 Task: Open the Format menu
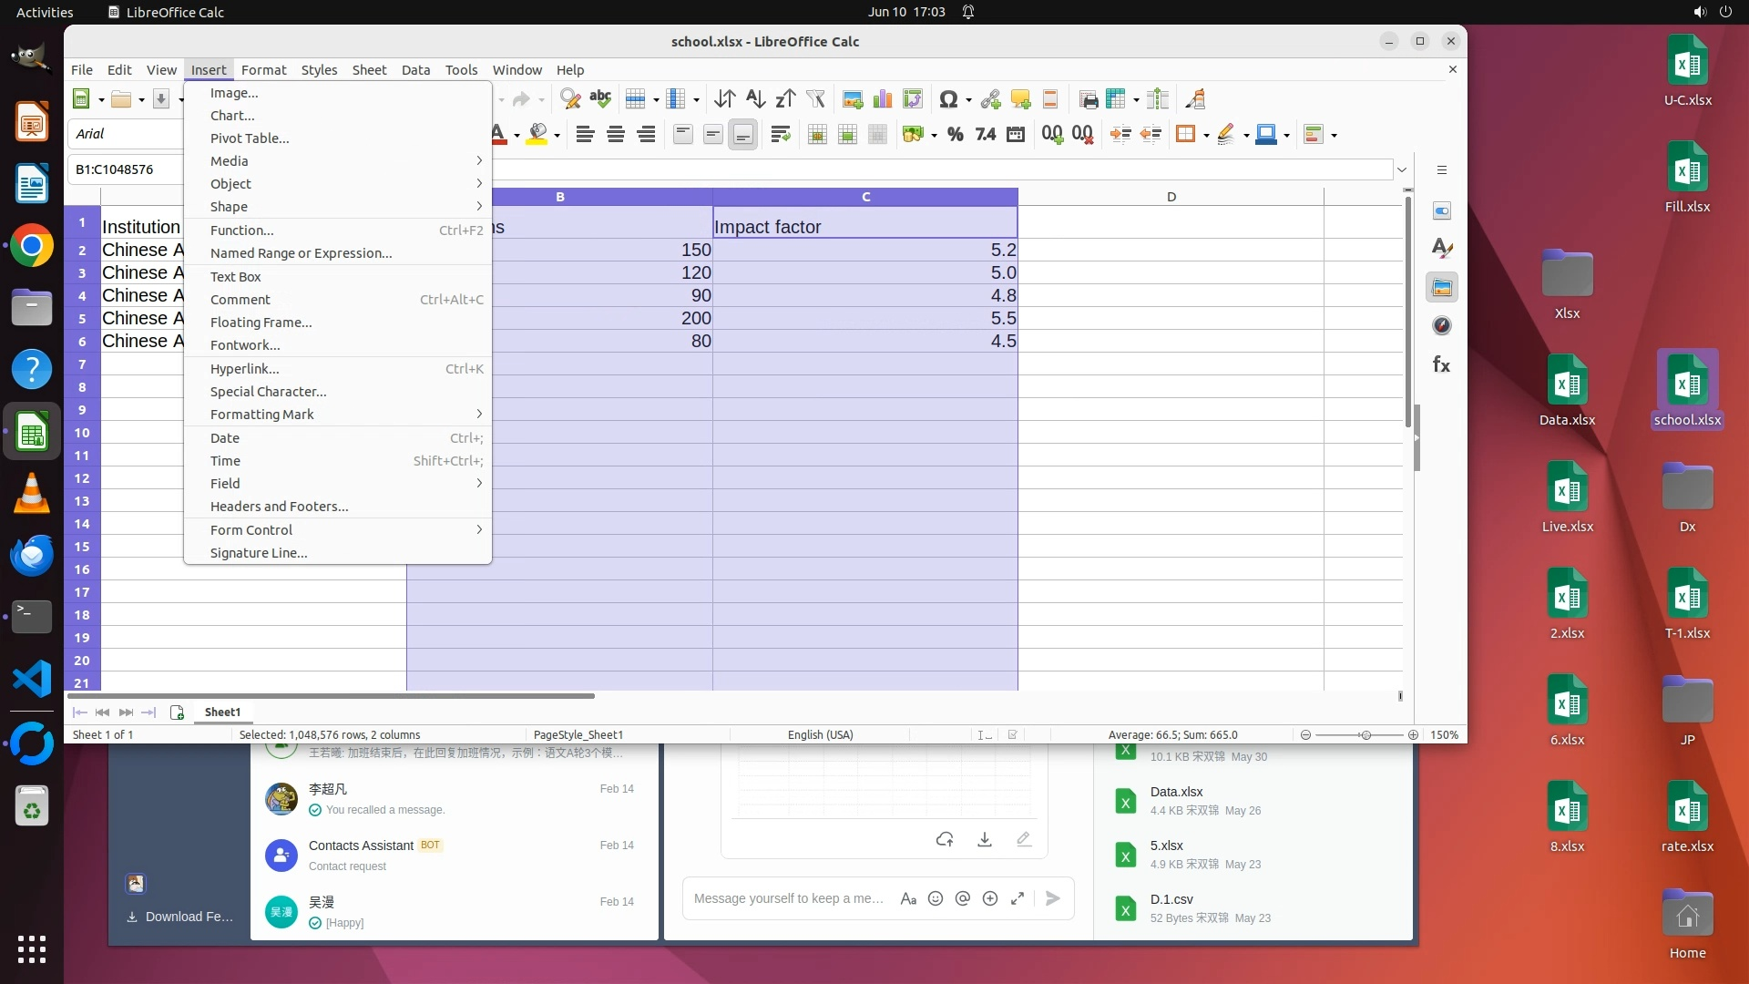[263, 69]
